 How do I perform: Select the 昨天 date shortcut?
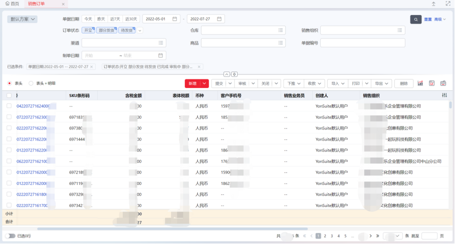(101, 19)
